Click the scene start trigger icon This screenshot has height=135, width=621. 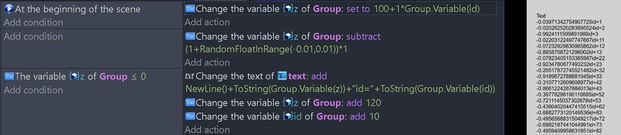(x=9, y=9)
